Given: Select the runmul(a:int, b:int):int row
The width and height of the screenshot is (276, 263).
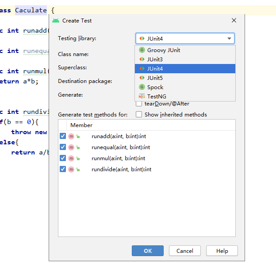Looking at the screenshot, I should [147, 158].
